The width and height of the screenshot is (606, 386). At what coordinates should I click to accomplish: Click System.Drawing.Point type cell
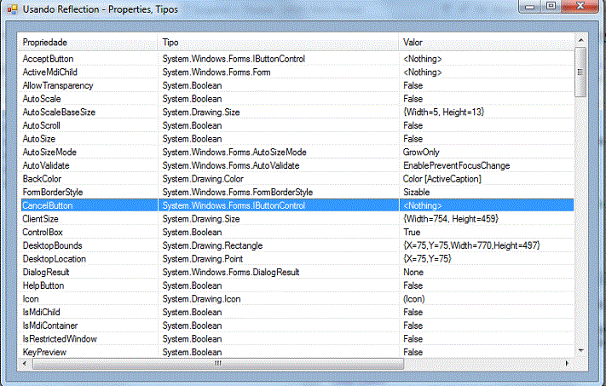[x=203, y=259]
